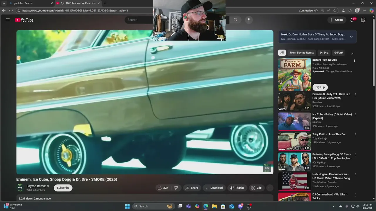Open Microsoft Teams from taskbar
376x211 pixels.
click(189, 206)
